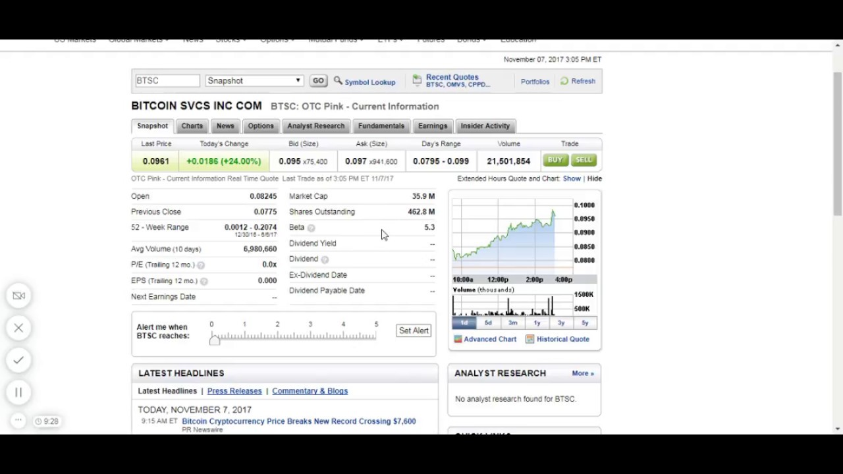Click the Avg Volume value 6,980,660
Screen dimensions: 843x474
260,249
